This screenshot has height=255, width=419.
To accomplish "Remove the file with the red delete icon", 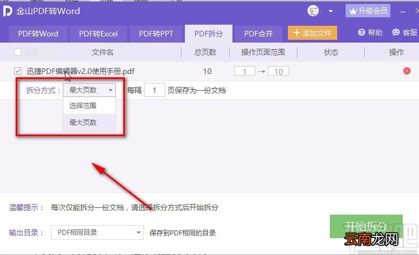I will [407, 71].
